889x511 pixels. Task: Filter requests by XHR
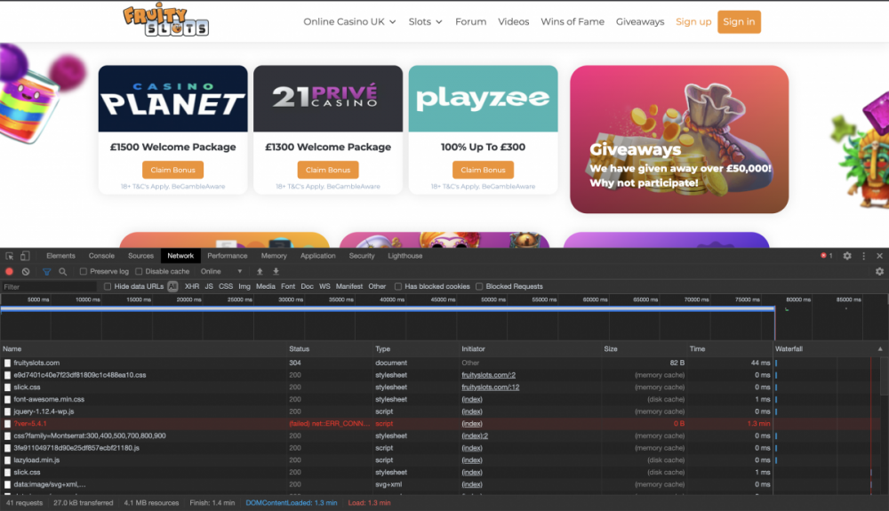[192, 287]
